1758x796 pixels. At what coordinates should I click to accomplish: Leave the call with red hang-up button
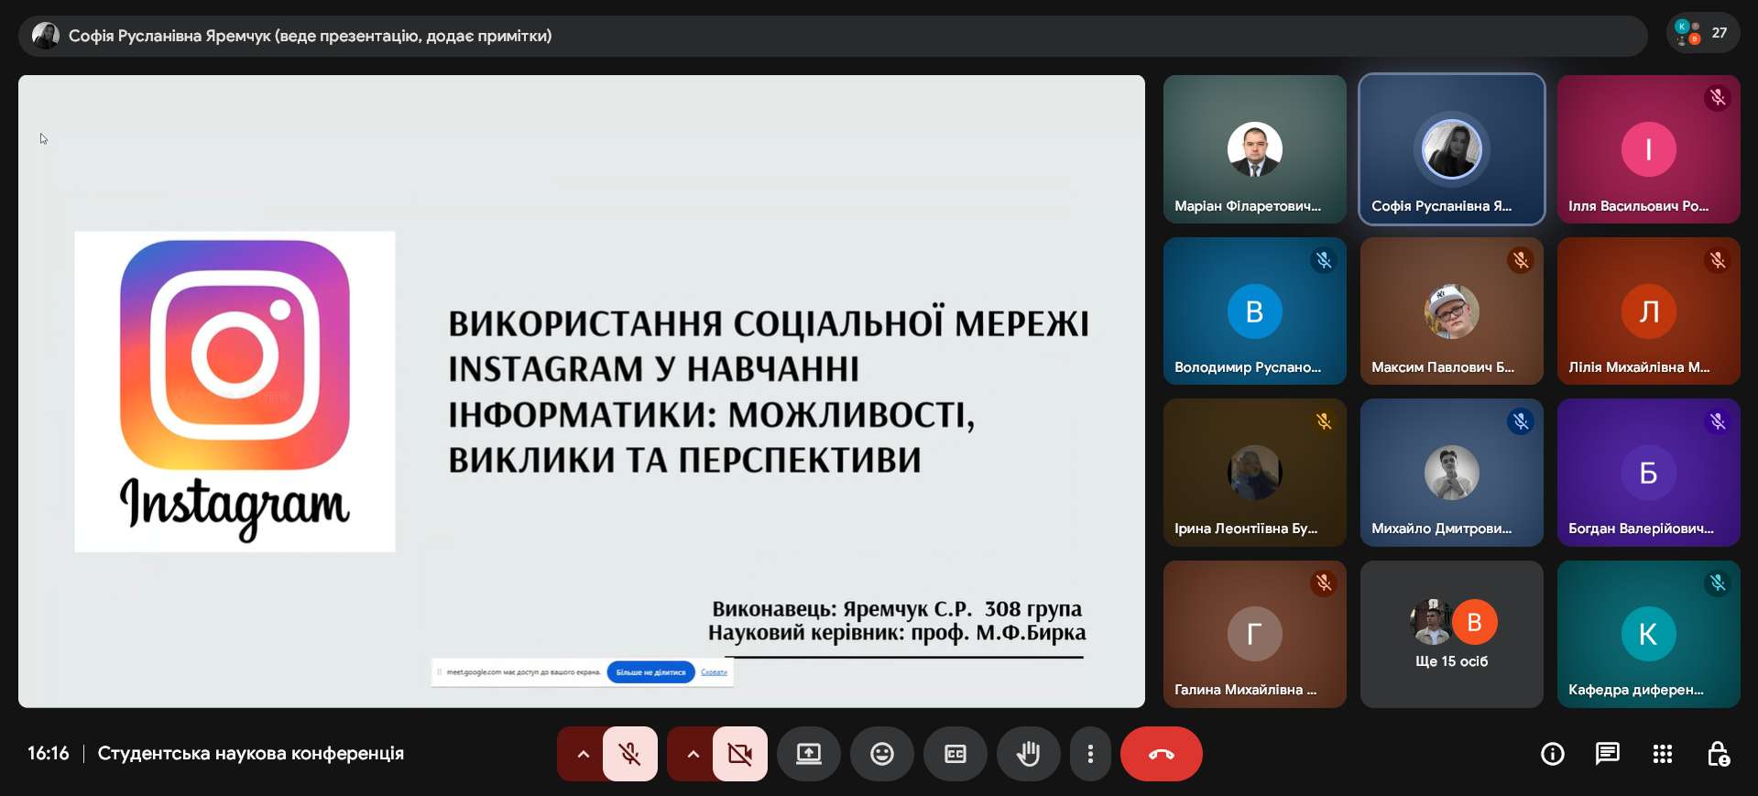(x=1162, y=754)
